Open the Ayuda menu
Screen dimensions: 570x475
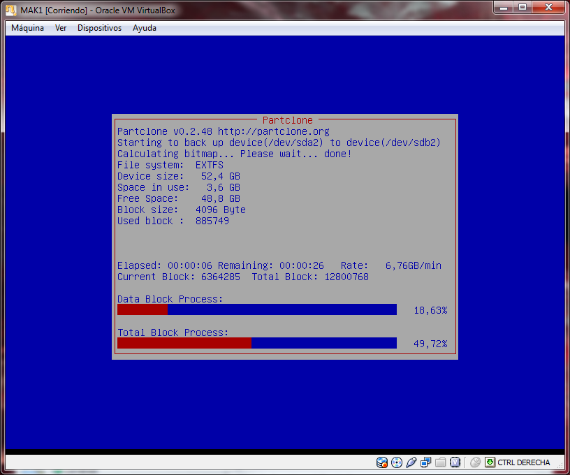click(x=145, y=28)
